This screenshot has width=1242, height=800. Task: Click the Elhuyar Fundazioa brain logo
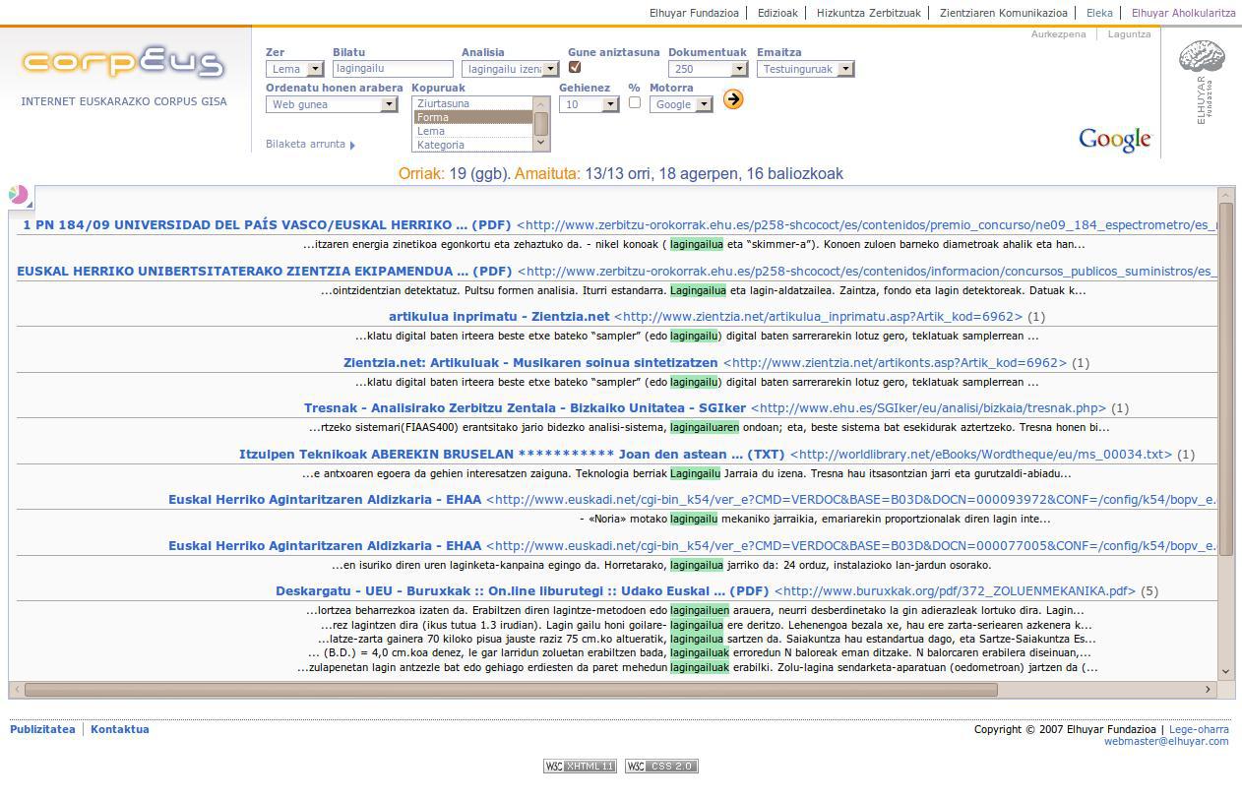1201,82
